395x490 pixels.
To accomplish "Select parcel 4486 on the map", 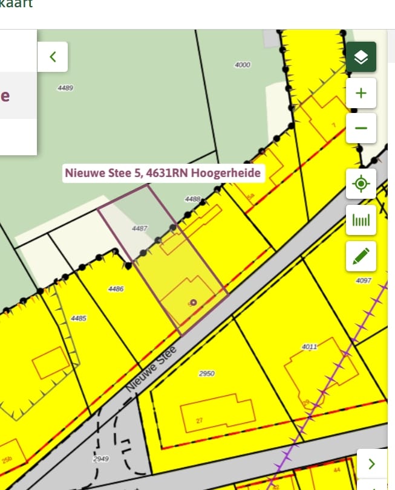I will [116, 289].
